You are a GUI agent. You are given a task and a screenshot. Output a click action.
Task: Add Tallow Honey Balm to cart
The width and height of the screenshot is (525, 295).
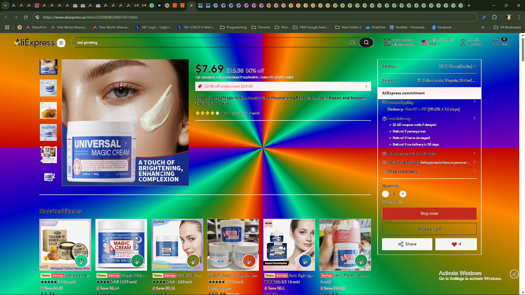pyautogui.click(x=81, y=261)
